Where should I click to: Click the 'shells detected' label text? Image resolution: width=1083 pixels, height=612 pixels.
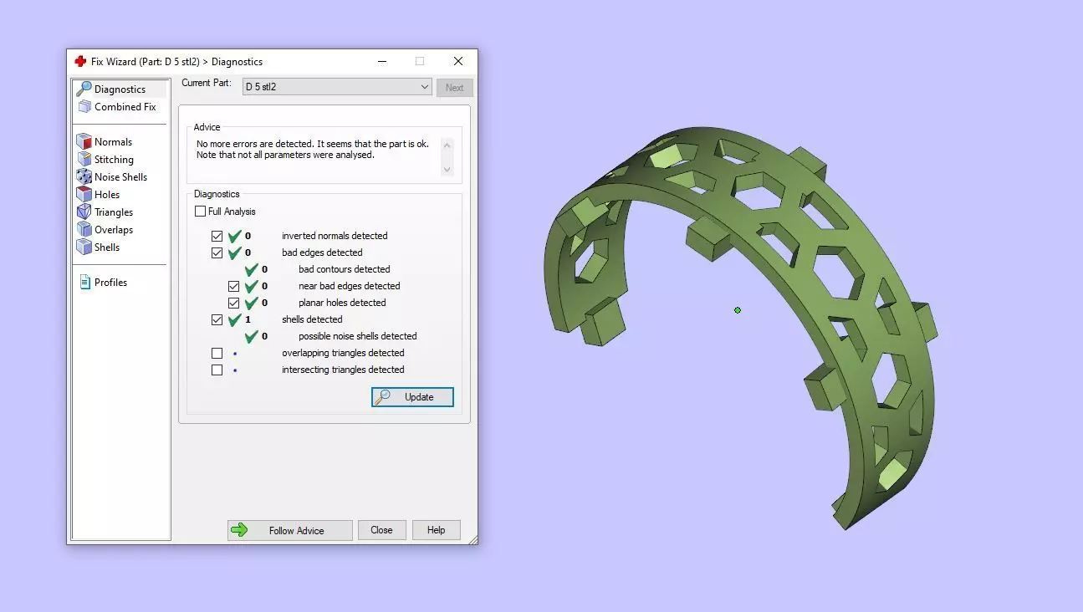click(312, 319)
